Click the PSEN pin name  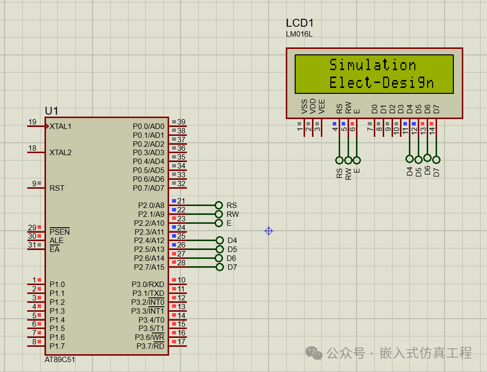click(60, 232)
